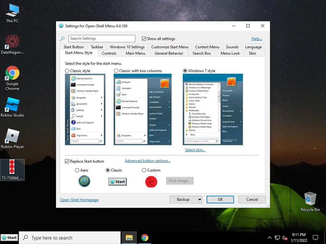Viewport: 326px width, 244px height.
Task: Minimize the Open-Shell settings window
Action: click(x=234, y=26)
